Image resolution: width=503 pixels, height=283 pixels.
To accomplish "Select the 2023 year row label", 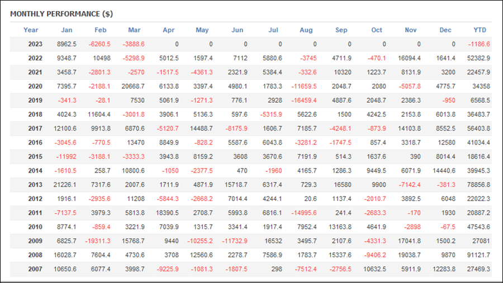I will [x=35, y=44].
